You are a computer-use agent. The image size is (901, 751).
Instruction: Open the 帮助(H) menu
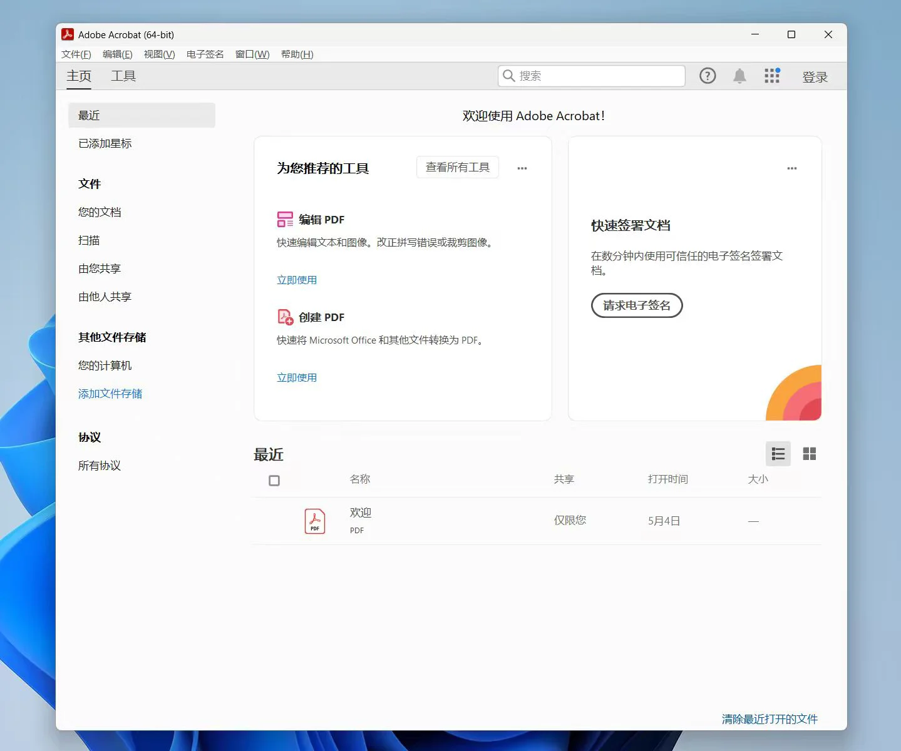[x=297, y=54]
